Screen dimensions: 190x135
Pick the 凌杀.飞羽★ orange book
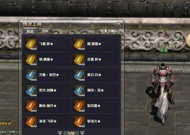click(x=31, y=122)
